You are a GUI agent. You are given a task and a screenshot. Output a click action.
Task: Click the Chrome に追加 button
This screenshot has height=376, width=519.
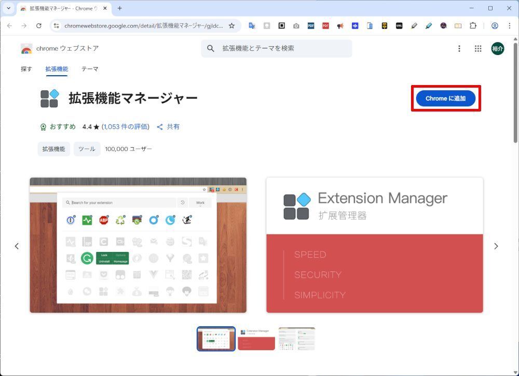(445, 99)
